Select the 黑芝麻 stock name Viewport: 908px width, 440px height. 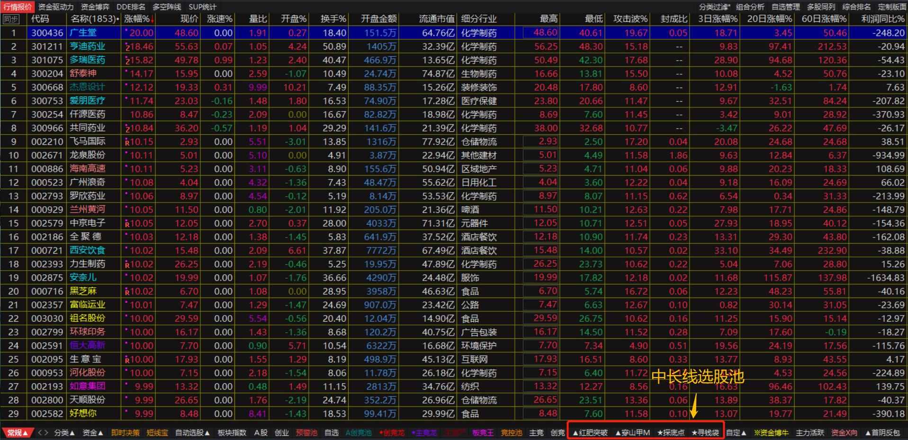(83, 291)
